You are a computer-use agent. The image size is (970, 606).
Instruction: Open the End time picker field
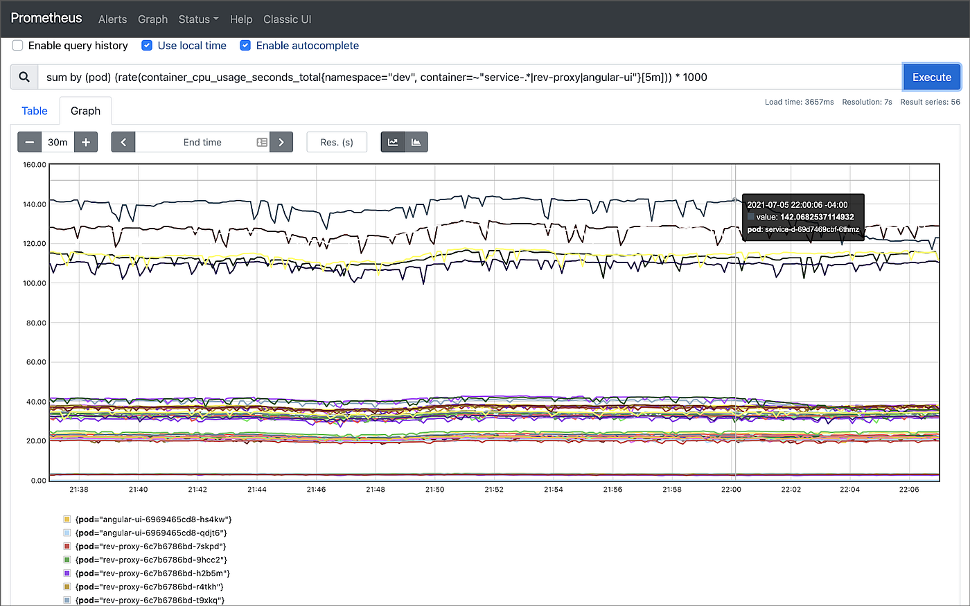click(x=201, y=141)
